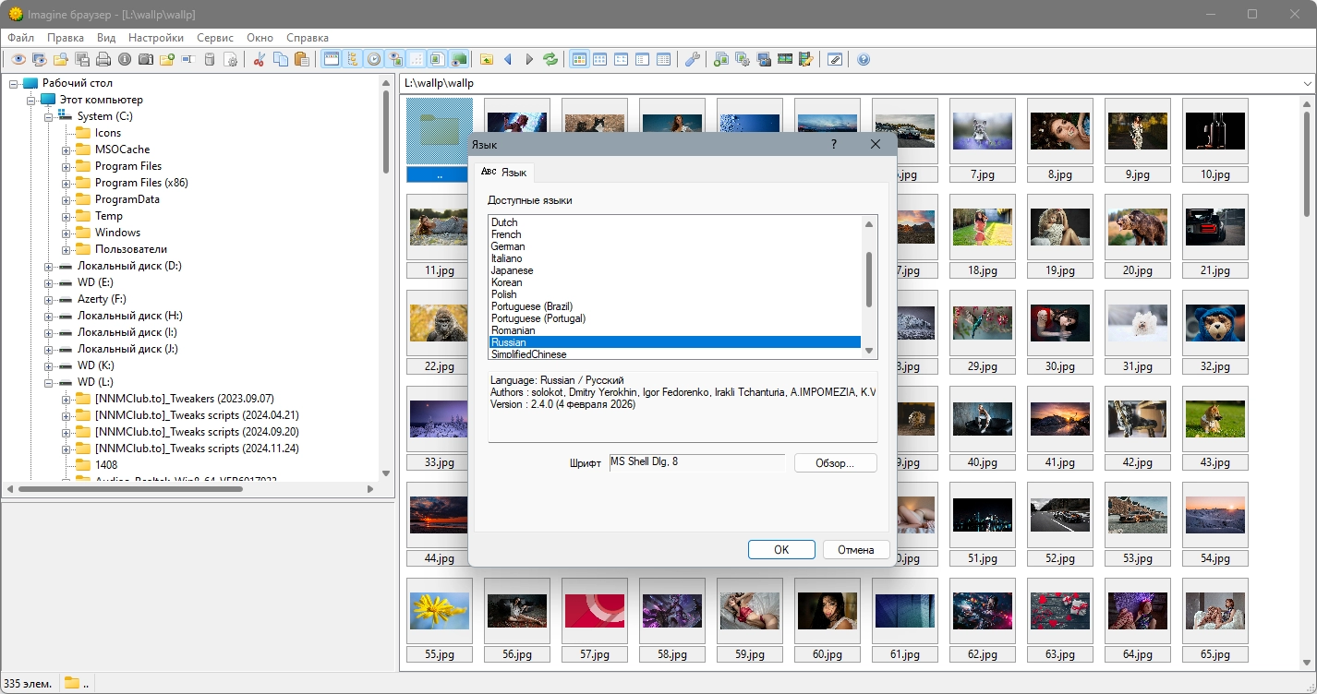Expand the ProgramData folder node
The image size is (1317, 694).
click(66, 199)
